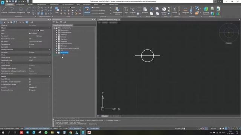Open the Сведения measure tool

point(185,10)
